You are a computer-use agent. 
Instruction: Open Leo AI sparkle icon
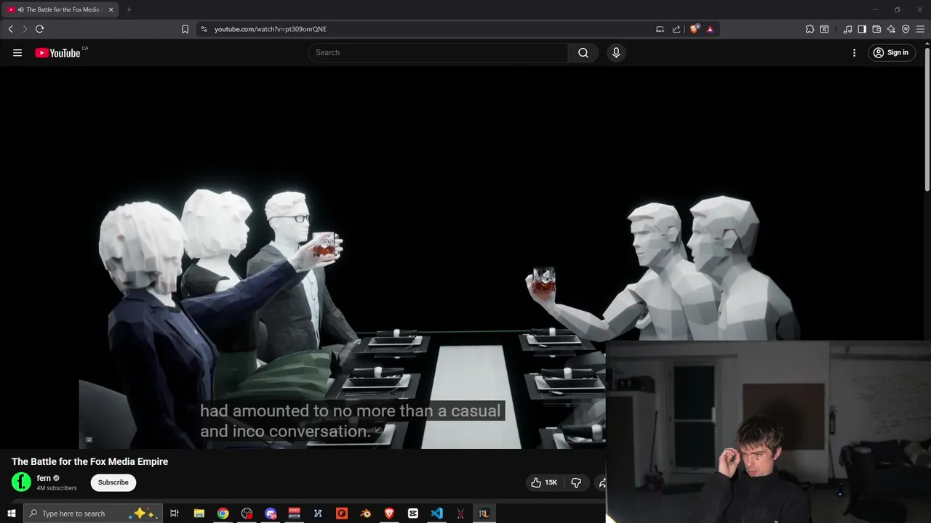(x=891, y=29)
